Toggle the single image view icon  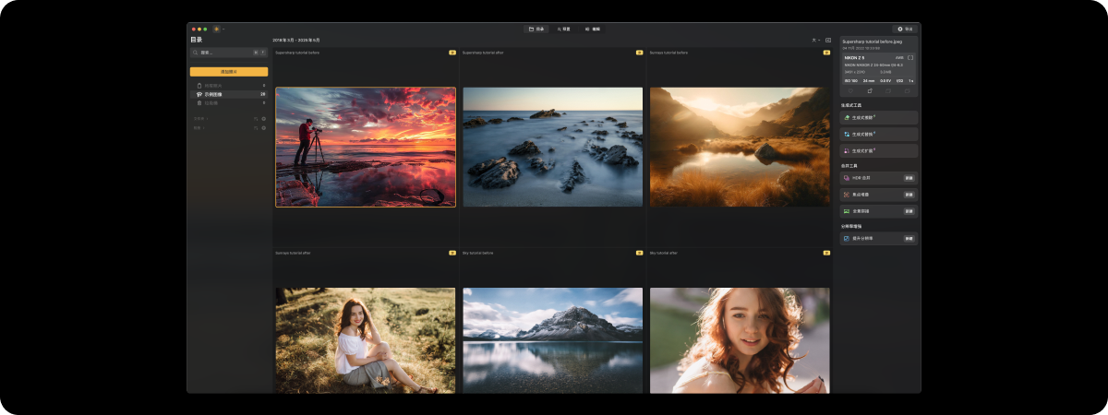tap(828, 41)
